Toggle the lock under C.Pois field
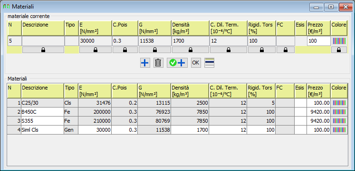 click(125, 50)
